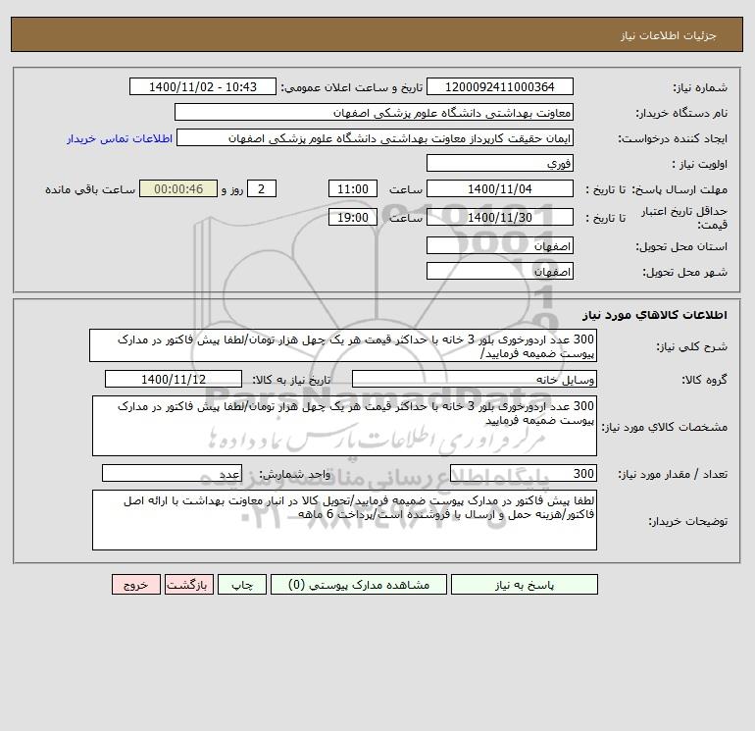
Task: Click the مشخصات کالای مورد نیاز text box
Action: click(x=344, y=426)
